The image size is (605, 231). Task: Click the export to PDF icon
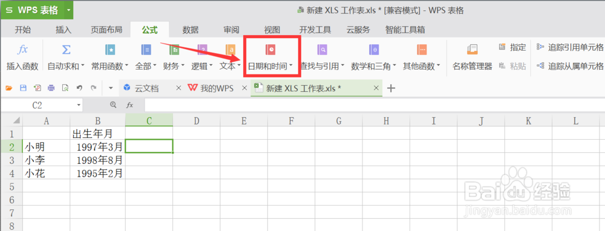[x=38, y=88]
